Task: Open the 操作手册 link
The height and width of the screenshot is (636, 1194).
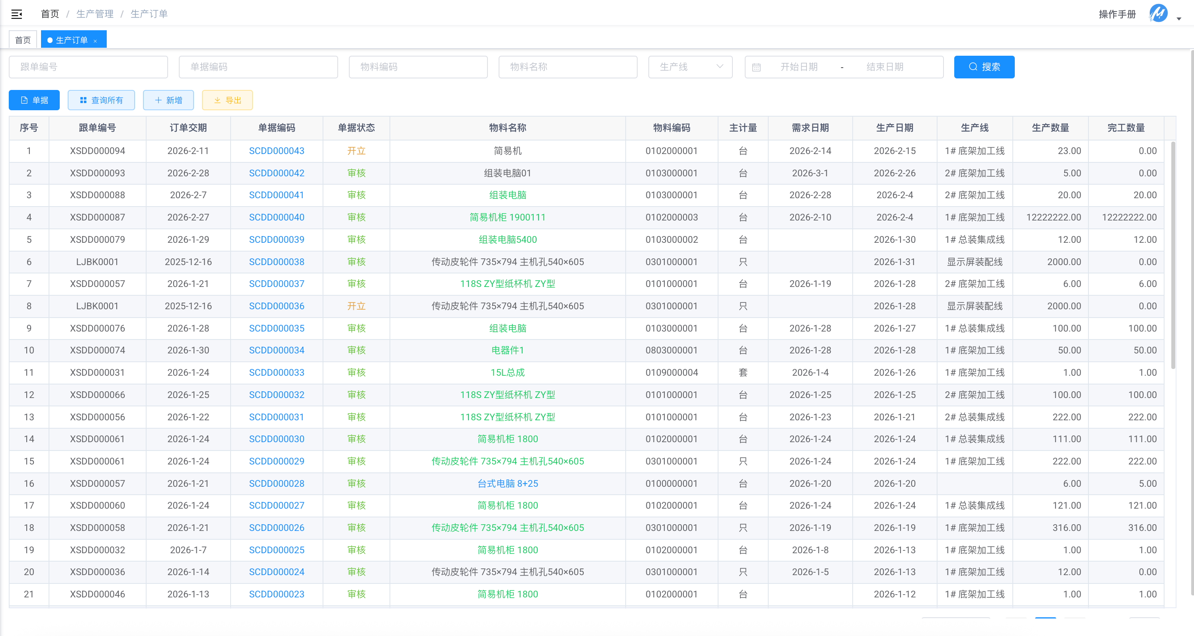Action: pyautogui.click(x=1117, y=14)
